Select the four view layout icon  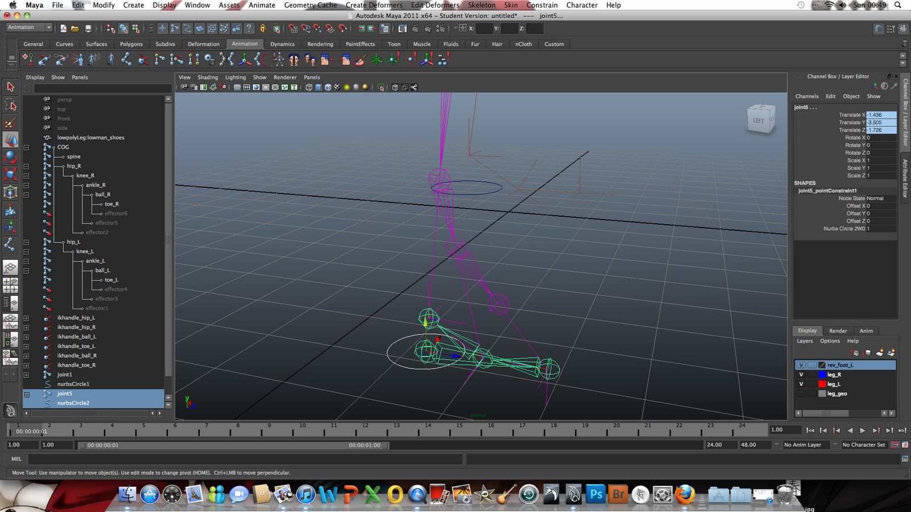click(10, 285)
